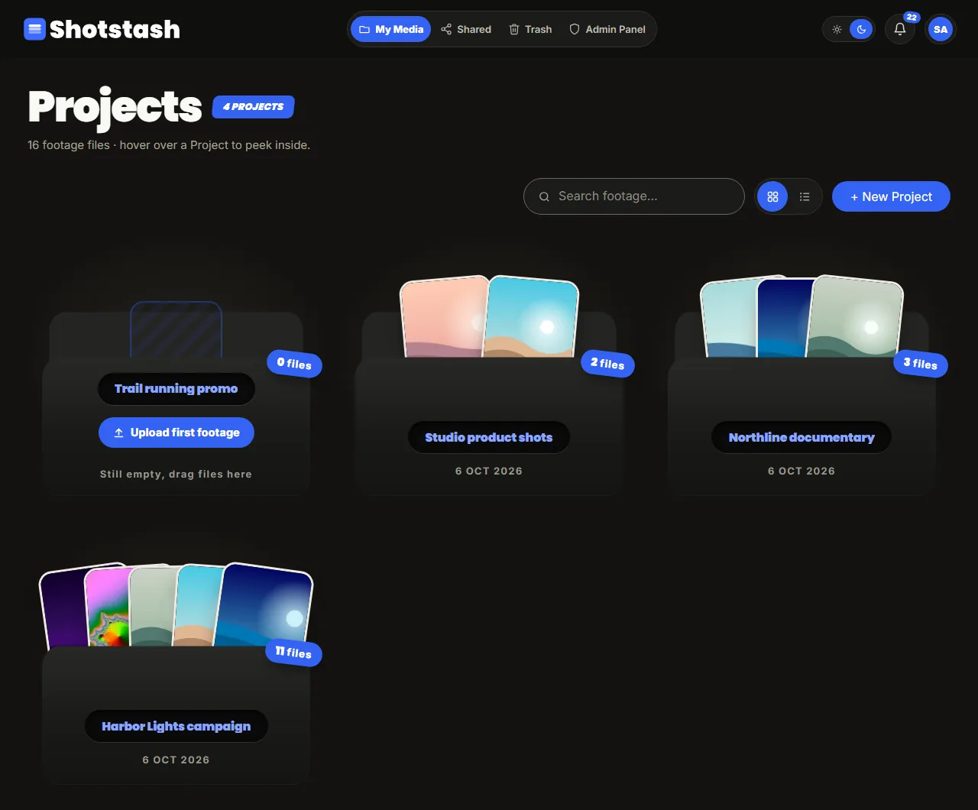
Task: Click the rainbow fractal thumbnail in Harbor Lights
Action: click(108, 607)
